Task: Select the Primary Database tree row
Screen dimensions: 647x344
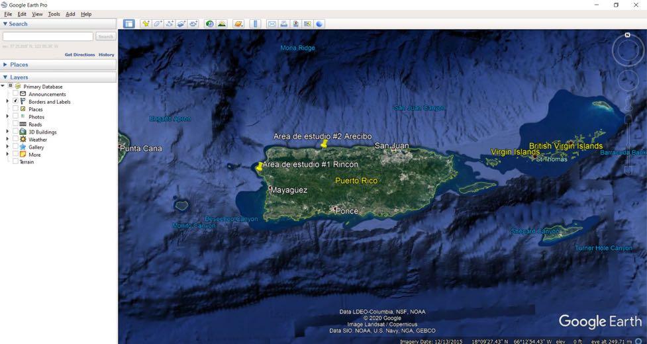Action: point(43,87)
